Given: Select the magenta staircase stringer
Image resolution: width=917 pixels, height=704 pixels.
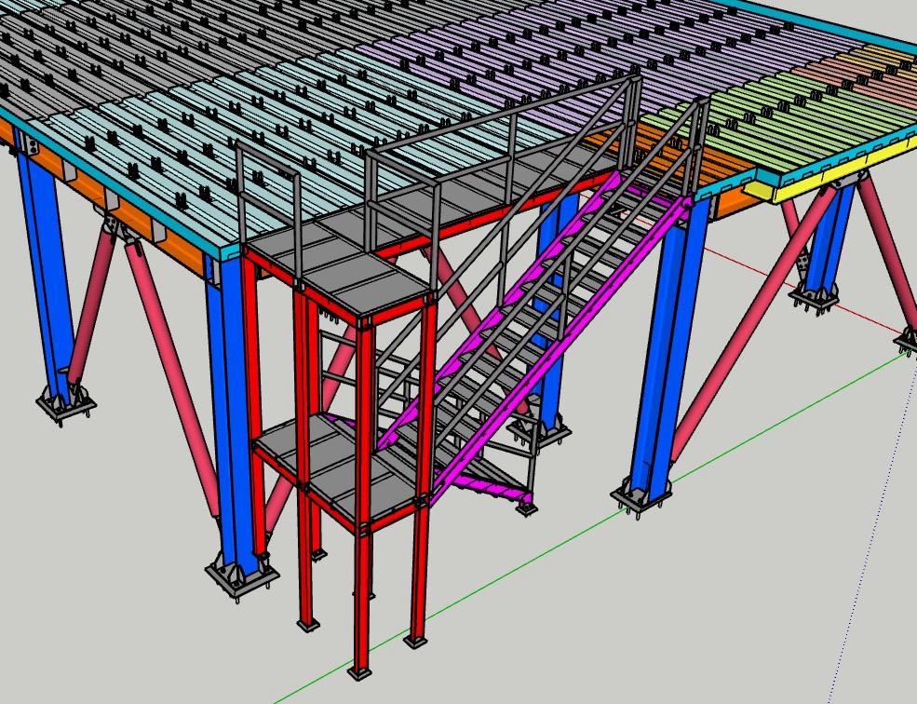Looking at the screenshot, I should pos(560,350).
